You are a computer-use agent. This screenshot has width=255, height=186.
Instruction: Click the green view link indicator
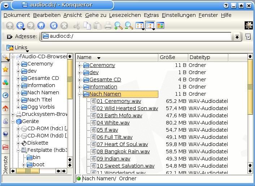point(79,178)
